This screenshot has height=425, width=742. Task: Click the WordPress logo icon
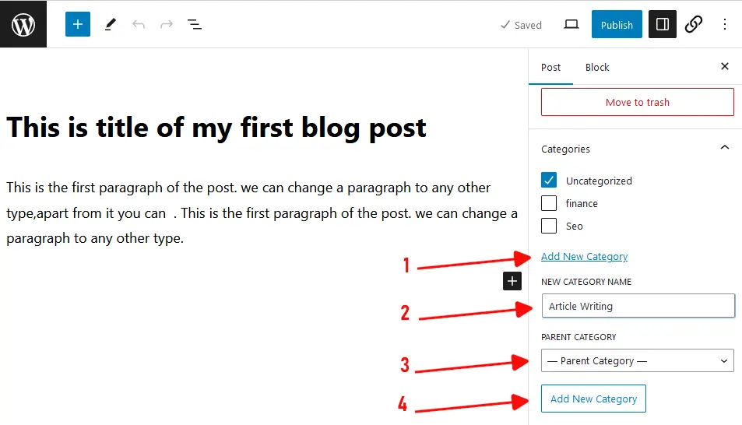click(23, 24)
